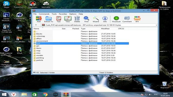
Task: Select the gui folder
Action: pos(81,46)
